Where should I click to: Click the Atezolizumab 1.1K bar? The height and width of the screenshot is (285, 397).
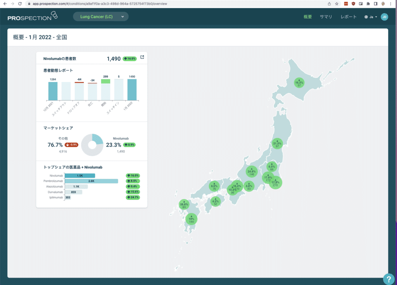pos(76,187)
